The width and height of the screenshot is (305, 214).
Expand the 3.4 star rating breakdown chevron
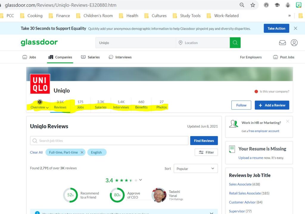(141, 180)
